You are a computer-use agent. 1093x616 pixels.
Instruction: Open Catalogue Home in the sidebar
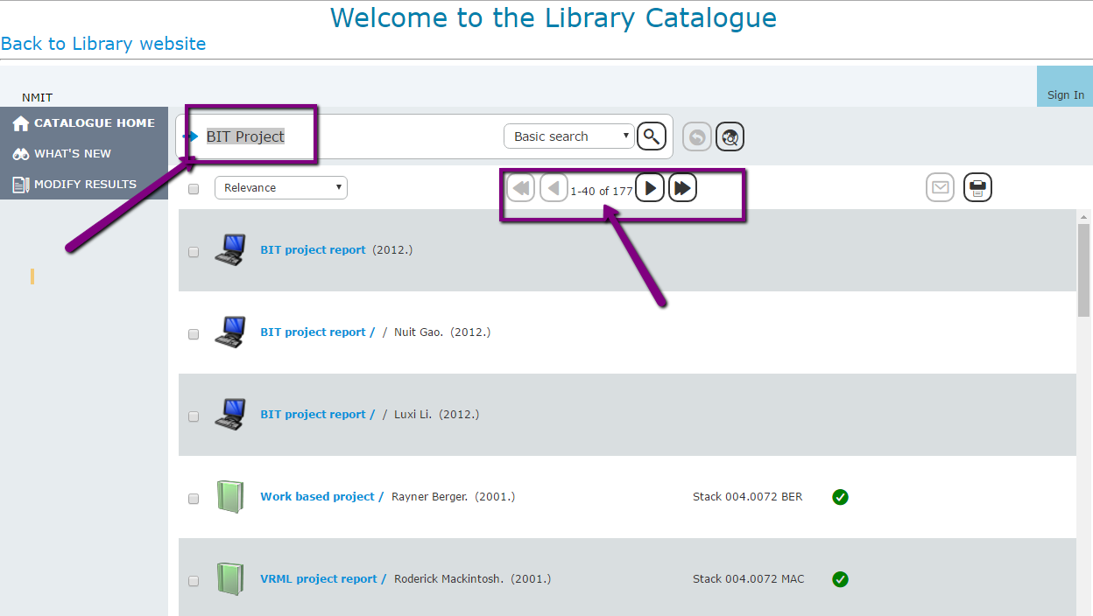(x=84, y=123)
